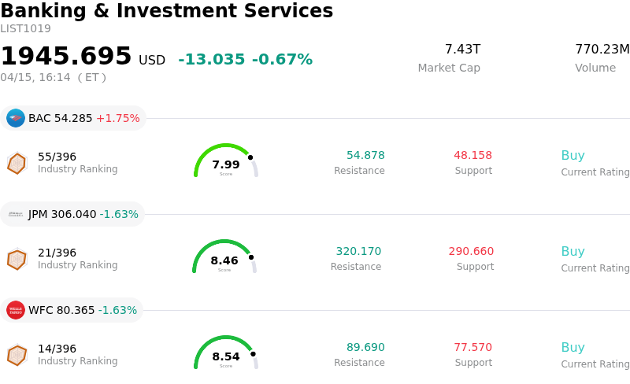Click JPM support value 290.660
This screenshot has height=384, width=630.
[471, 252]
